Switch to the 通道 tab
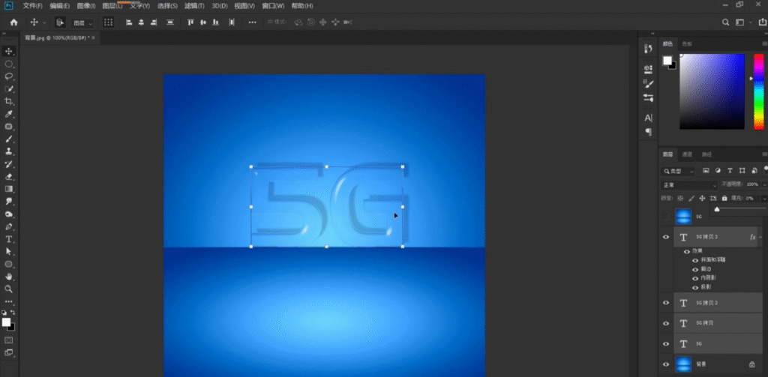768x377 pixels. pos(687,154)
